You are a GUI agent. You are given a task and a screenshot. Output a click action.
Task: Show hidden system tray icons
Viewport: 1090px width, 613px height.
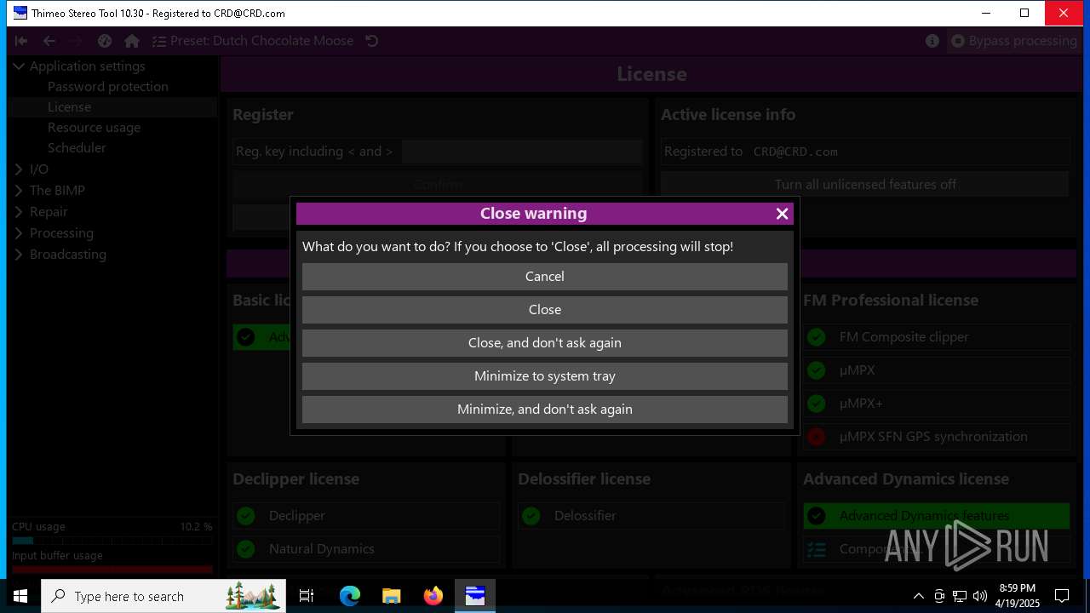coord(918,596)
